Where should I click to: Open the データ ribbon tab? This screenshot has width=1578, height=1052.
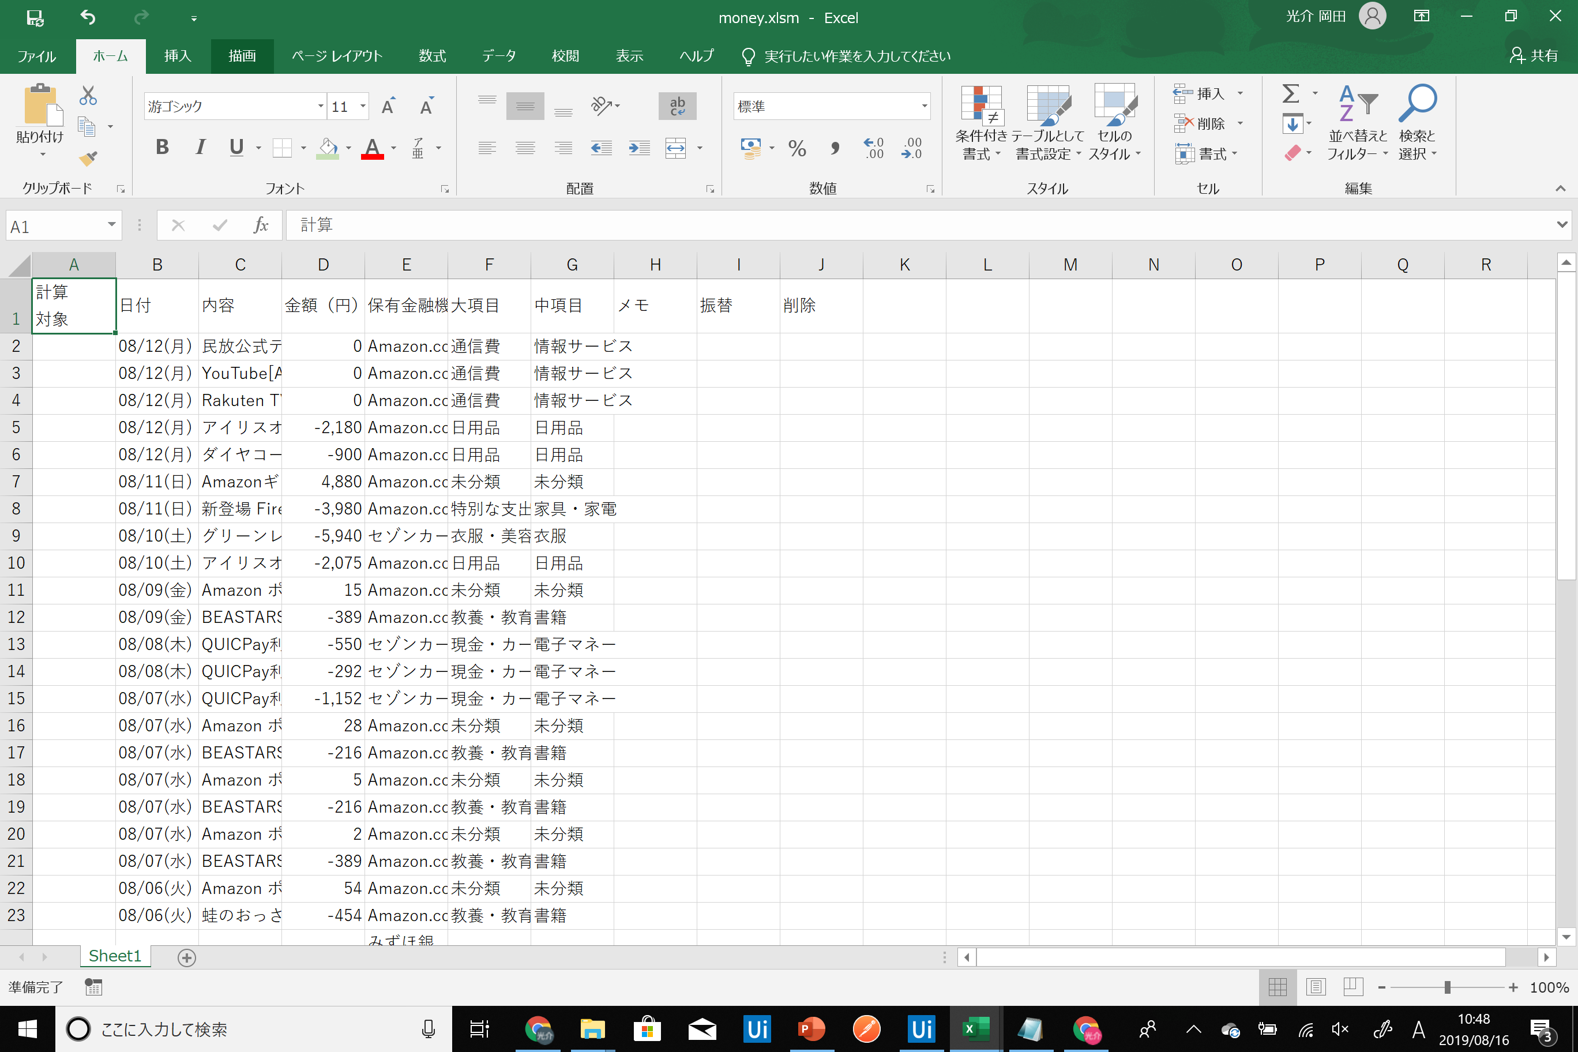pos(498,57)
